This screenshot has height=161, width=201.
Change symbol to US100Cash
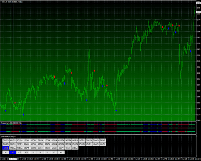[13, 148]
